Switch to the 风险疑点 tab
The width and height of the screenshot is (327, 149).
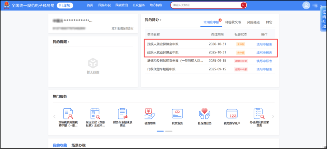pos(253,22)
